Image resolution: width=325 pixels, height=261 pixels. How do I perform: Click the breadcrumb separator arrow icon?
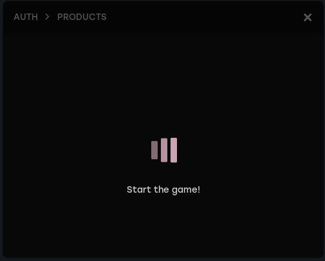tap(47, 17)
